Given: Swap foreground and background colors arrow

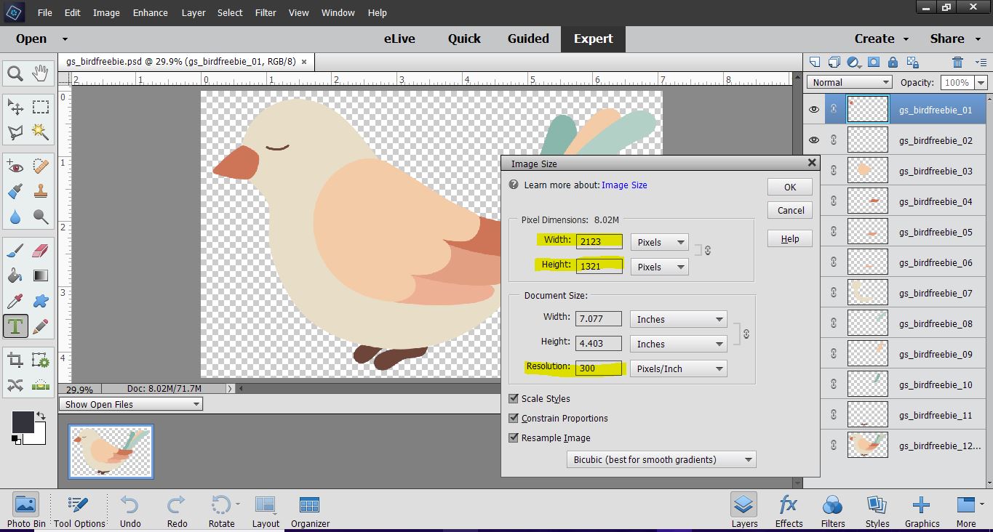Looking at the screenshot, I should (41, 416).
